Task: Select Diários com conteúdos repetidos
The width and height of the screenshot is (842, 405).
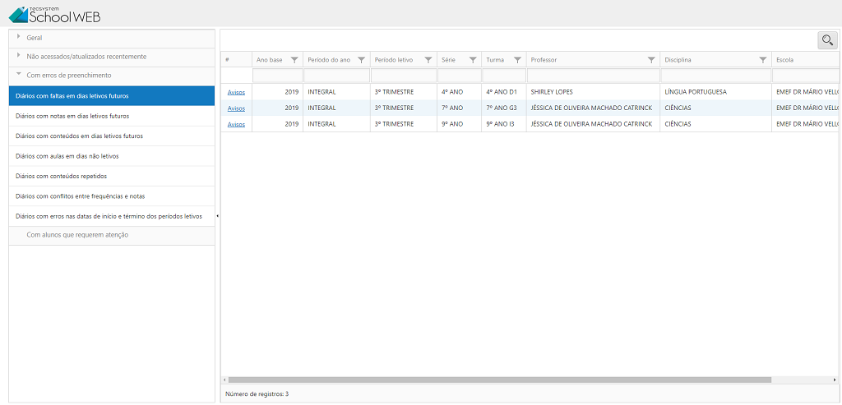Action: click(x=62, y=176)
